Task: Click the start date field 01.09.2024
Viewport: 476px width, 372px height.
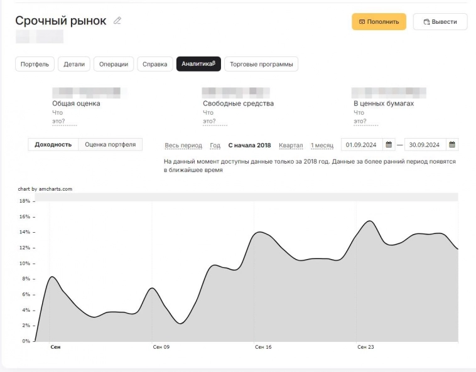Action: [361, 145]
